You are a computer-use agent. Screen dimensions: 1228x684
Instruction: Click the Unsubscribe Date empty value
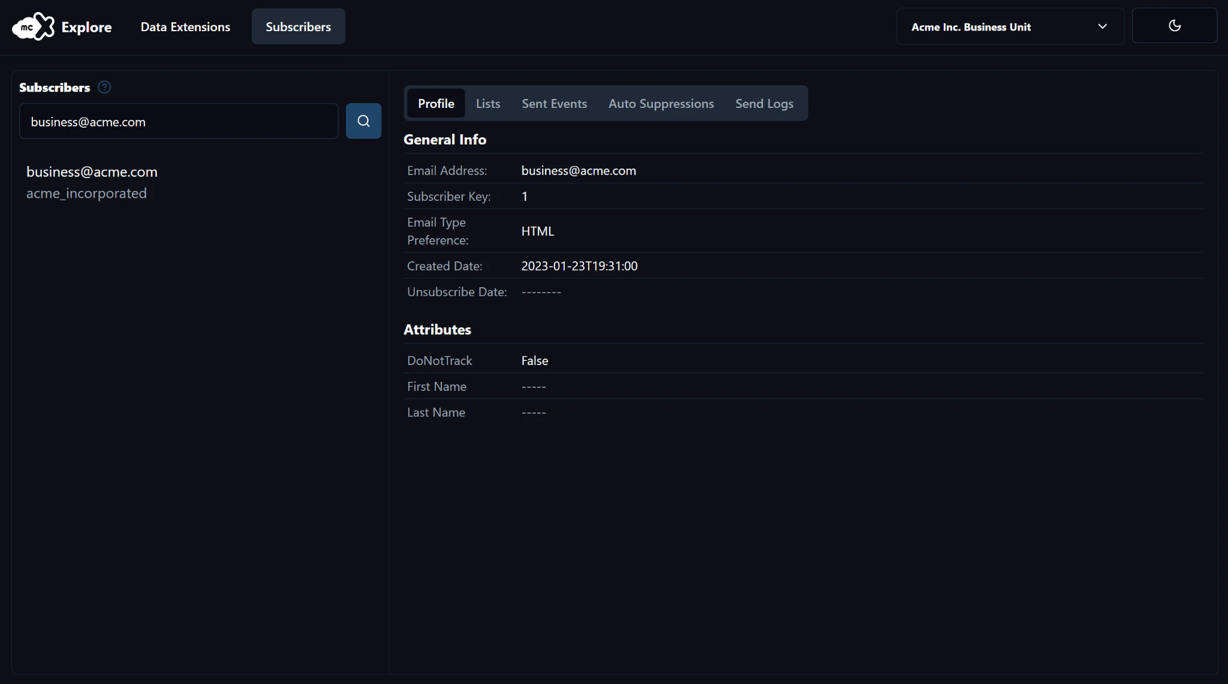(x=541, y=292)
